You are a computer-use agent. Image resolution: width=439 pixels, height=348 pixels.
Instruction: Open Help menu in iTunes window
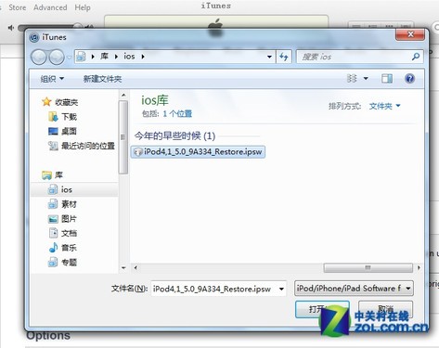83,7
